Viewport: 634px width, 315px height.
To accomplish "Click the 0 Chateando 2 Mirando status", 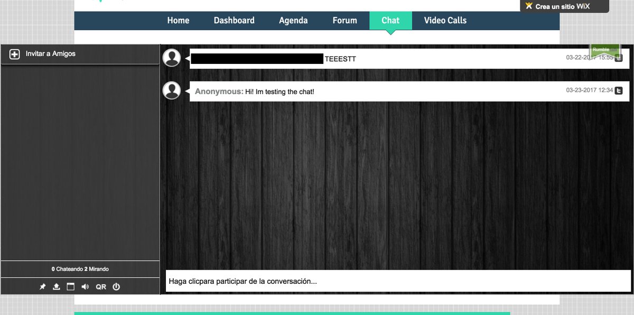I will click(x=80, y=269).
